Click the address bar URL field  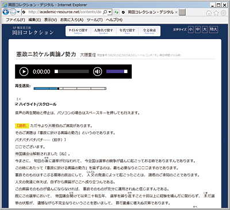[x=65, y=12]
